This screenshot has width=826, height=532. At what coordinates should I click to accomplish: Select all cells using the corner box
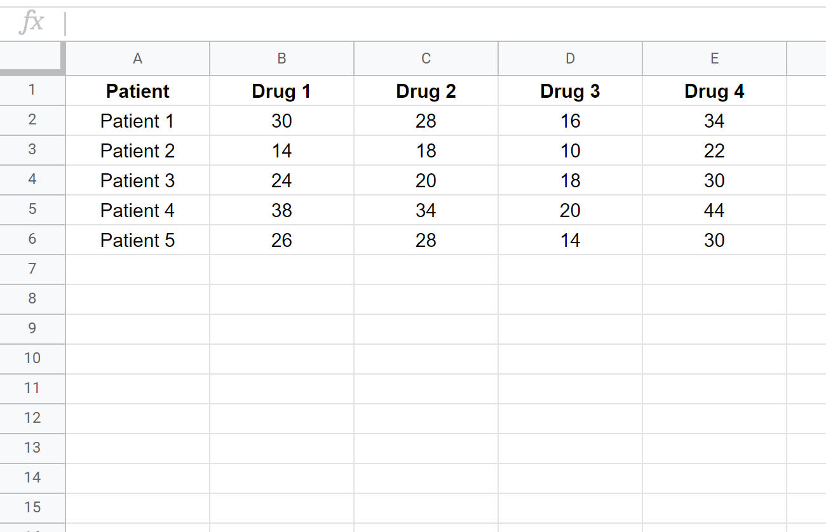(x=32, y=58)
